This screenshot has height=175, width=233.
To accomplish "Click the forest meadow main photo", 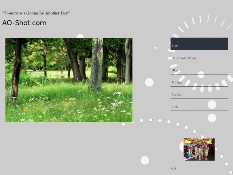I will coord(69,80).
